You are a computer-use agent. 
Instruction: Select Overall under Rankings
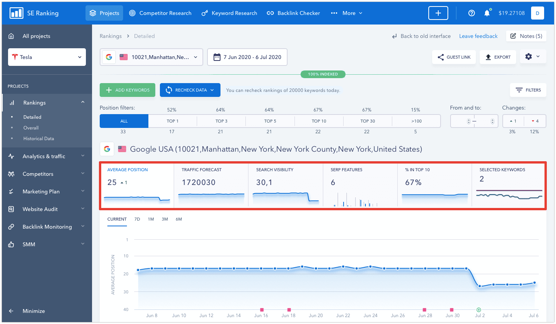pos(31,128)
